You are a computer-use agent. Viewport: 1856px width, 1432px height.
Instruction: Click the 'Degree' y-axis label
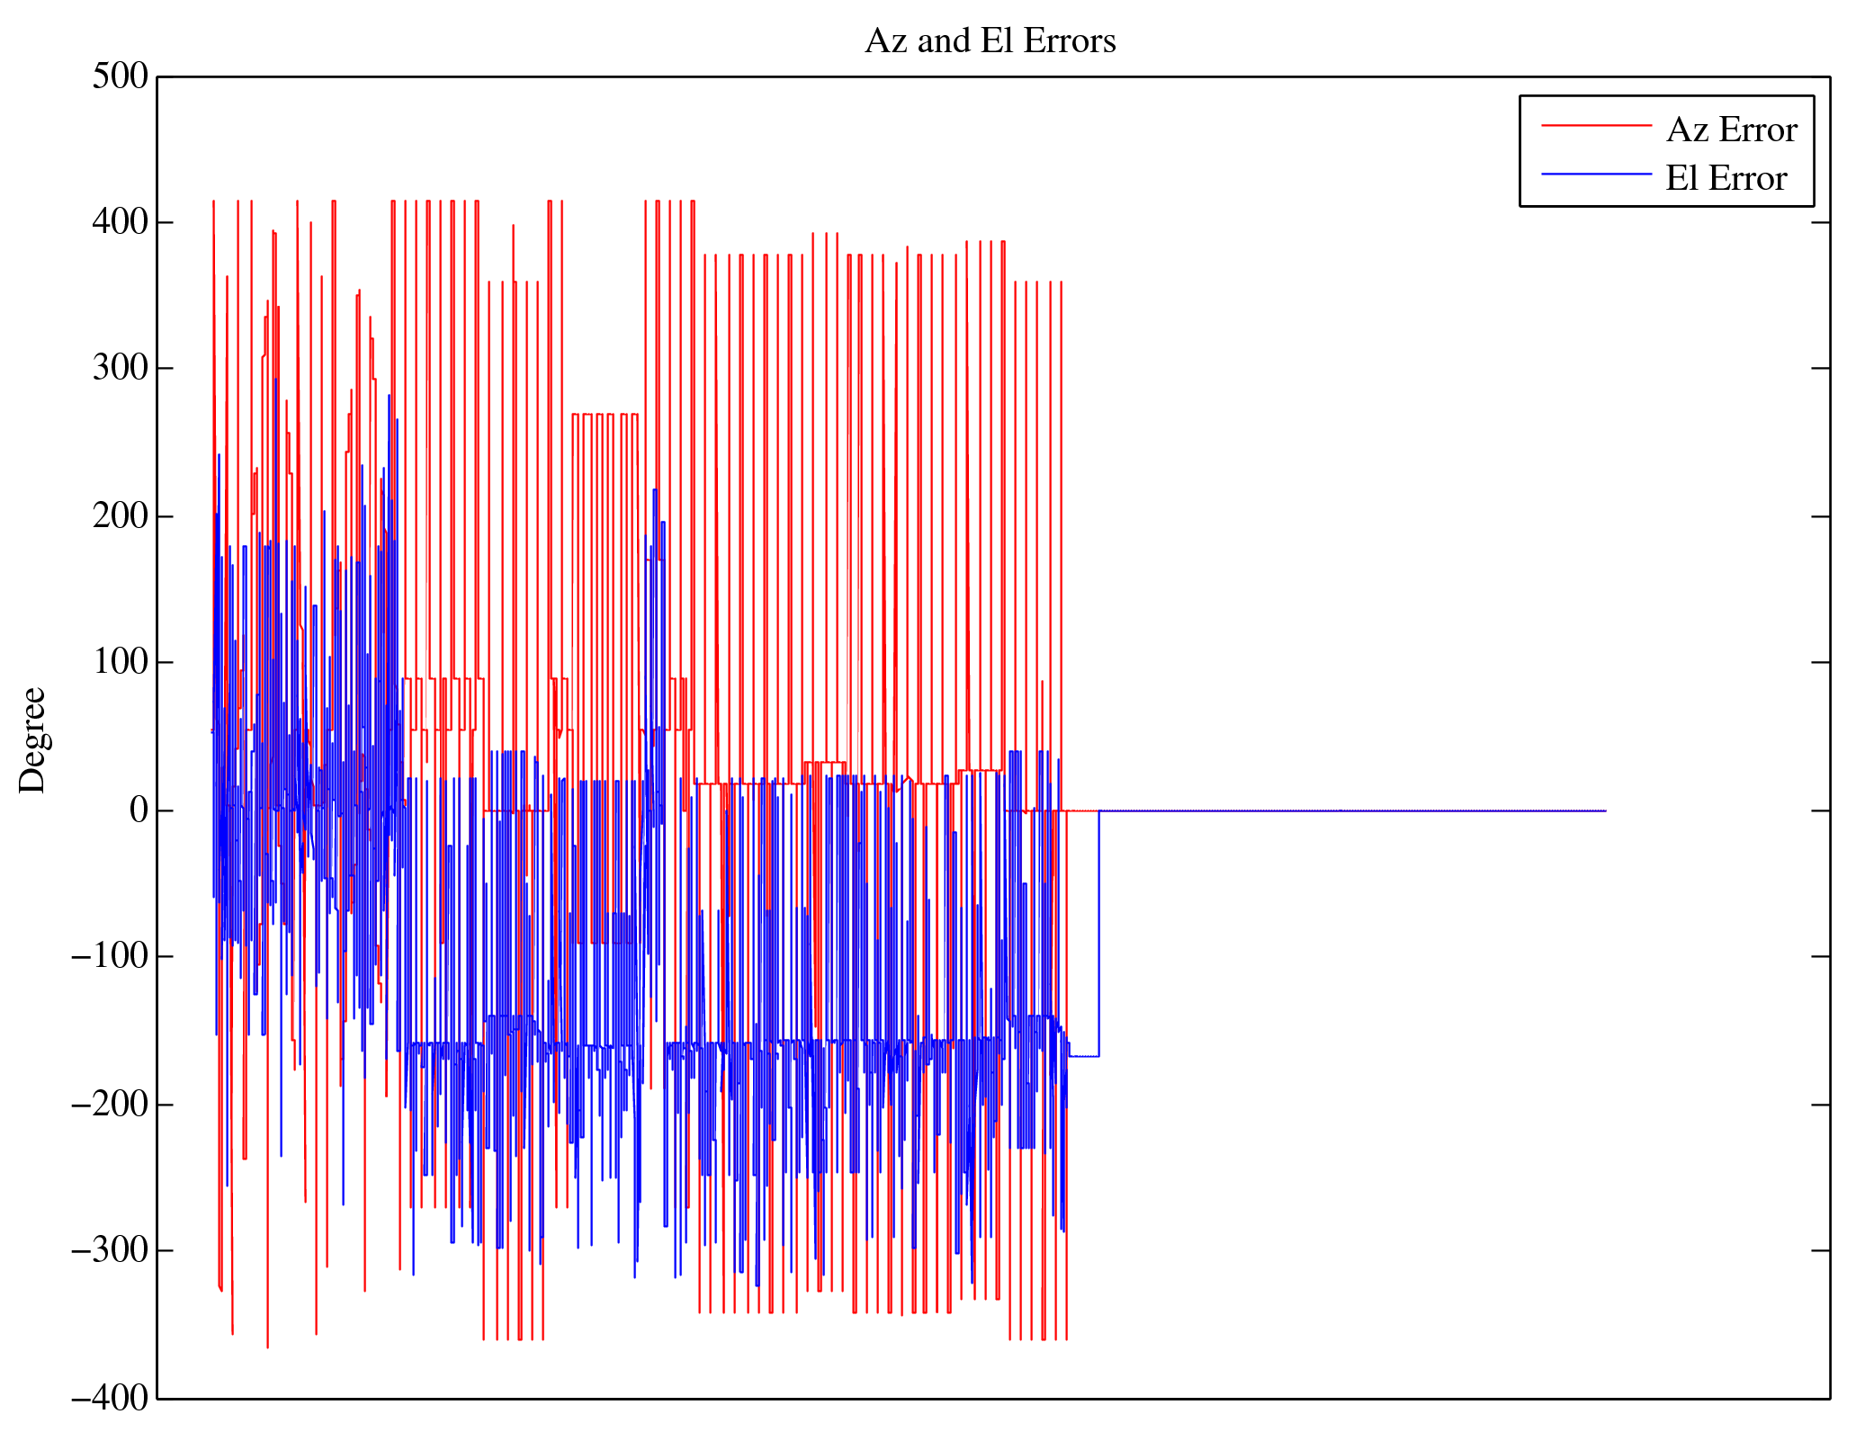32,739
